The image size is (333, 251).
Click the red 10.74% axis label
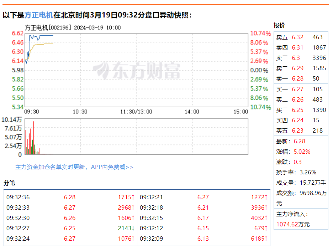(260, 33)
